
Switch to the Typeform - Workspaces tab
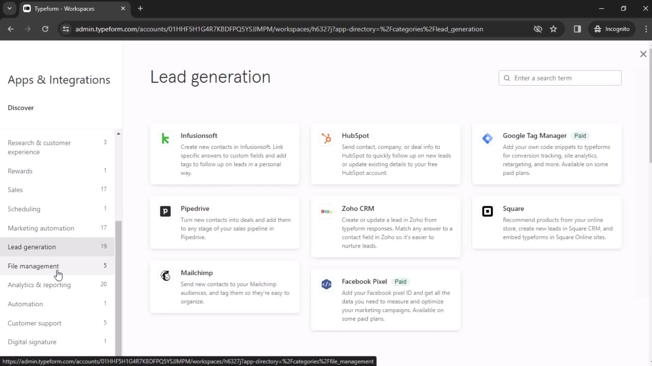pos(65,8)
